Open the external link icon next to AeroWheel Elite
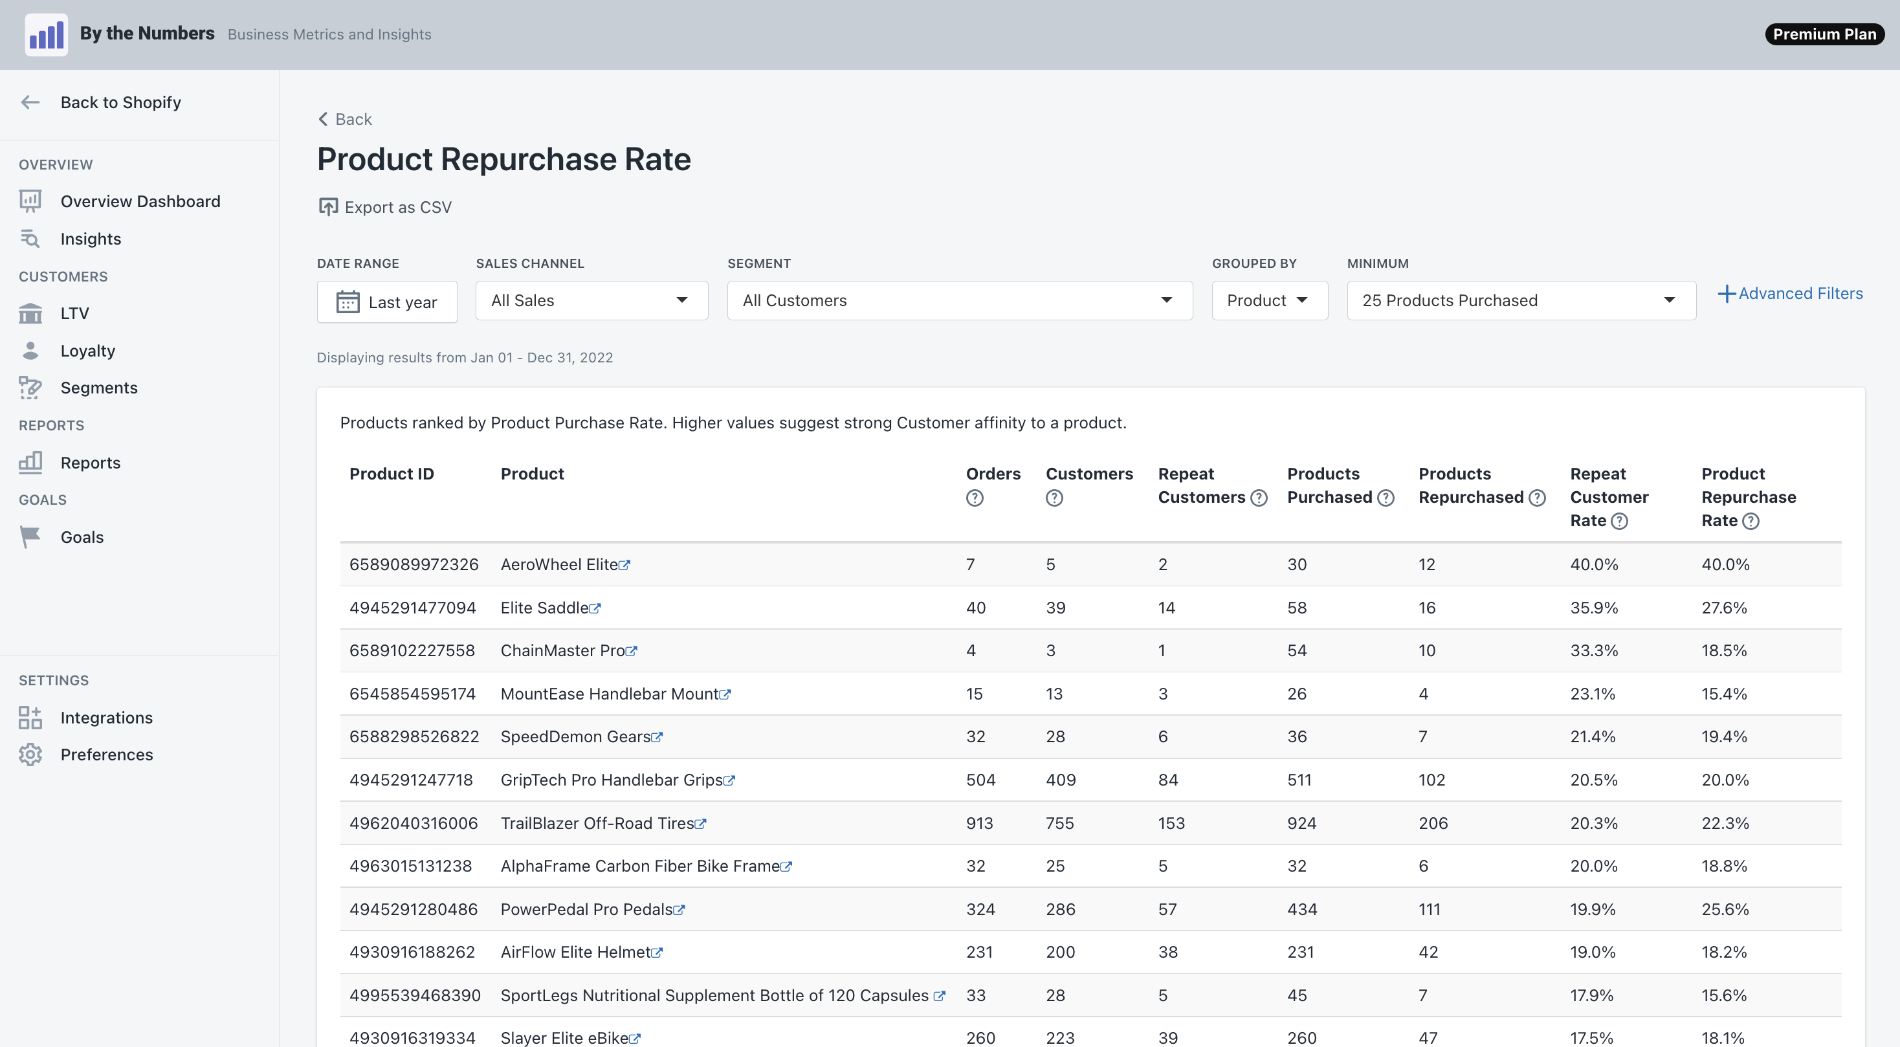 point(624,566)
